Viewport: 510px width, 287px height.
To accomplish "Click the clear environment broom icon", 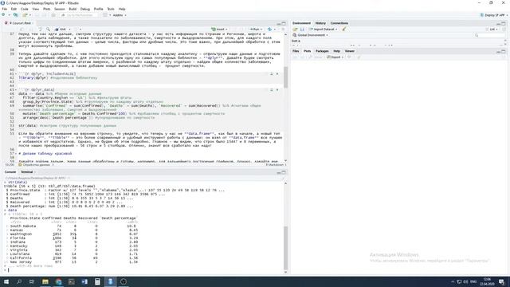I will point(343,29).
